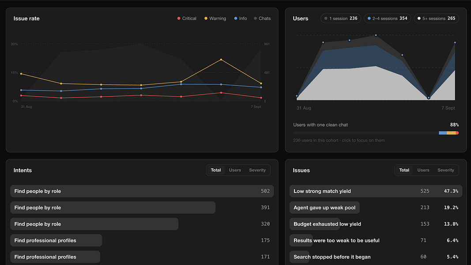
Task: Click the Warning line's peak data point
Action: pos(221,60)
